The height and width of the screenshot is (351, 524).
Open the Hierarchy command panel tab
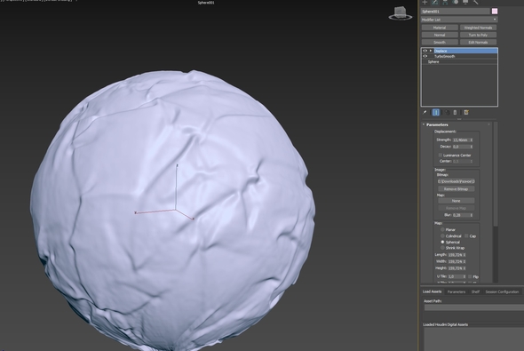click(x=445, y=2)
